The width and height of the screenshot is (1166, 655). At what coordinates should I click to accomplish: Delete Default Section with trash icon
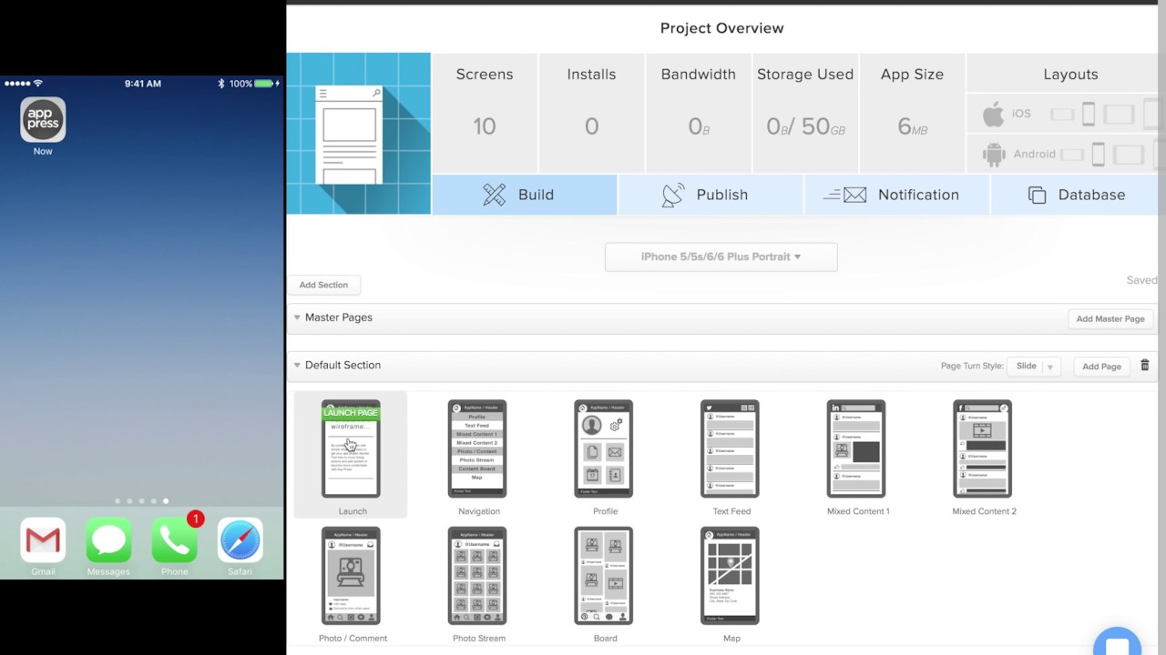pyautogui.click(x=1145, y=365)
